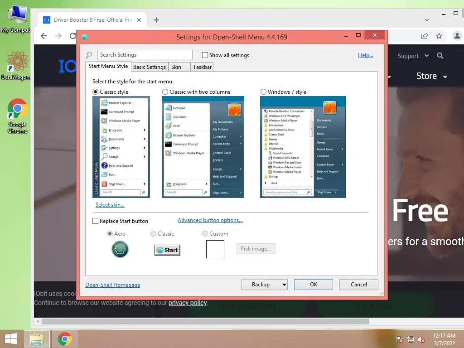
Task: Open Chrome tab search chevron
Action: point(427,20)
